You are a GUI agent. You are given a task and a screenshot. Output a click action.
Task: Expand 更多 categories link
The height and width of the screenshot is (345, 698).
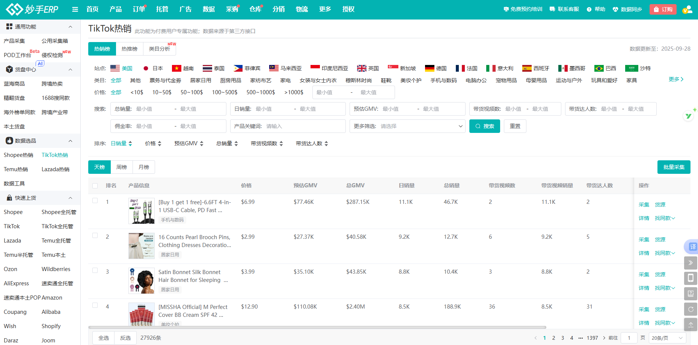[676, 79]
